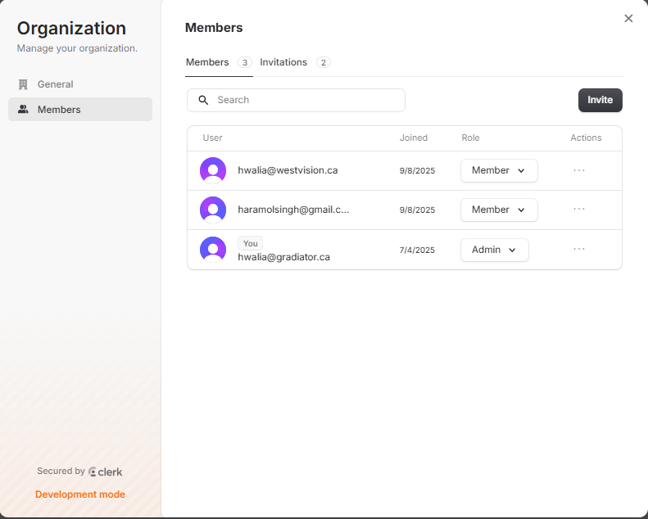The height and width of the screenshot is (519, 648).
Task: Click the Development mode label
Action: tap(80, 494)
